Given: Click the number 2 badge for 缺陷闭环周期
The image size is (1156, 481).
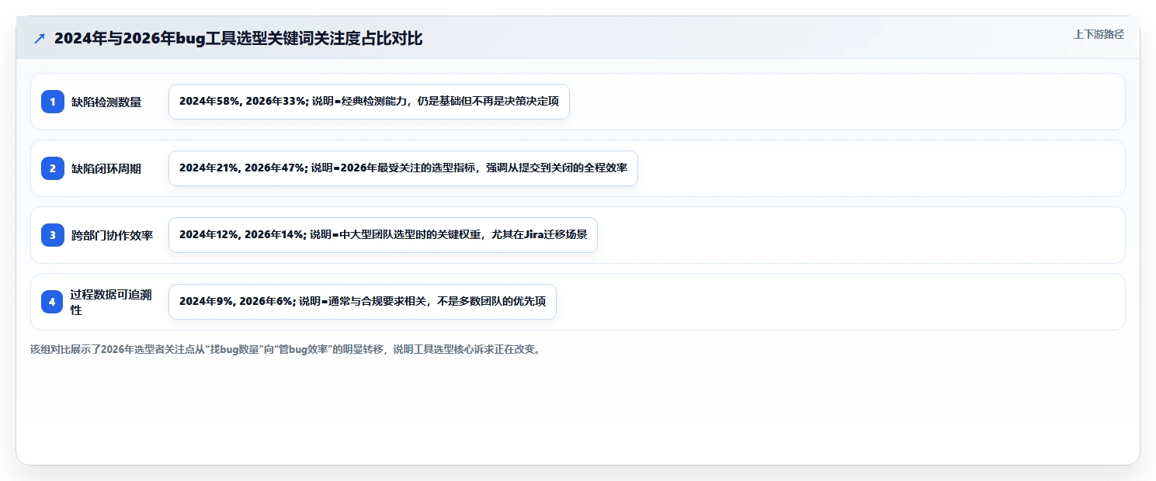Looking at the screenshot, I should (x=53, y=168).
